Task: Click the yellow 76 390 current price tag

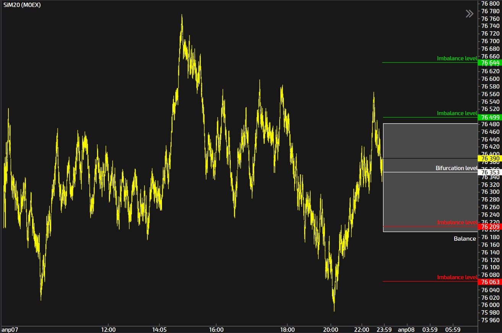Action: pyautogui.click(x=490, y=158)
